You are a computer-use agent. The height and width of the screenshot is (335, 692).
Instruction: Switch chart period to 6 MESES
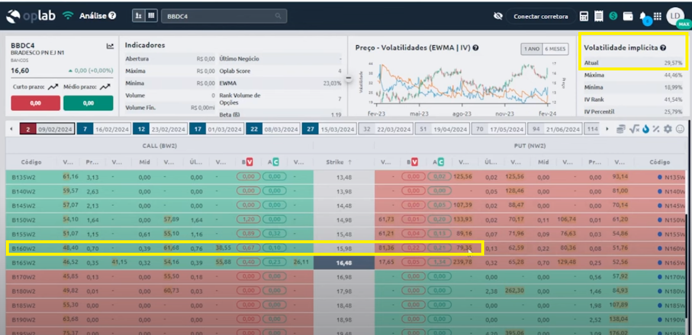click(555, 49)
